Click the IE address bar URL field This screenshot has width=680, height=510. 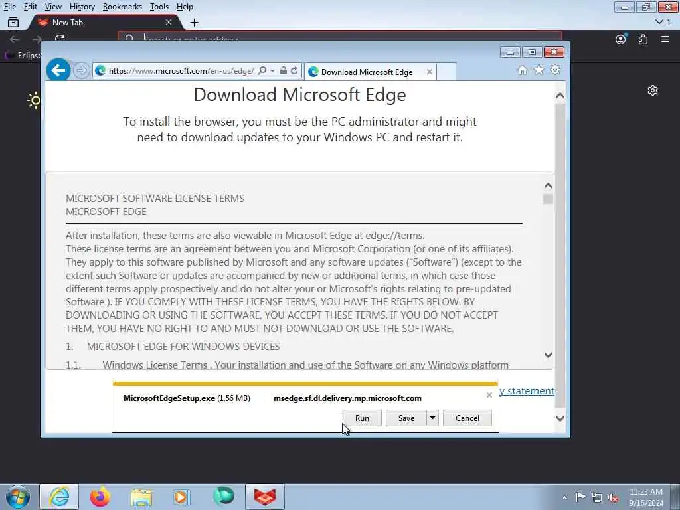click(x=181, y=70)
